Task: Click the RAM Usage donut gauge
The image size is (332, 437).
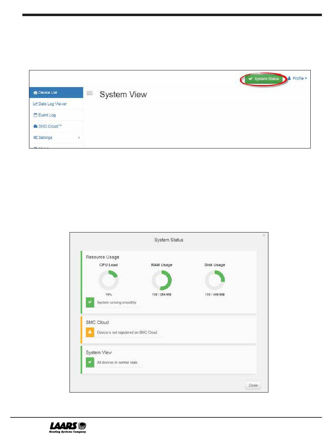Action: (x=161, y=280)
